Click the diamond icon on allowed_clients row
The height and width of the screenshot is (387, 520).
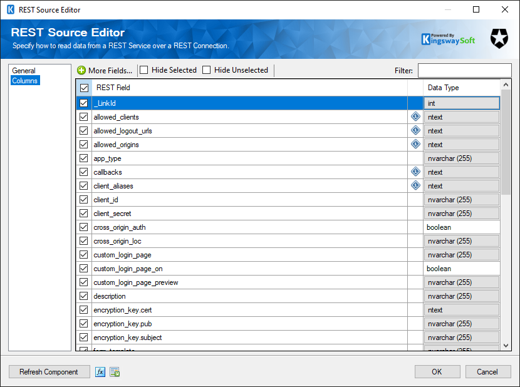click(x=415, y=116)
